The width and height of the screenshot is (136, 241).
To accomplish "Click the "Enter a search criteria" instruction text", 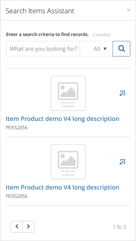I will [47, 34].
